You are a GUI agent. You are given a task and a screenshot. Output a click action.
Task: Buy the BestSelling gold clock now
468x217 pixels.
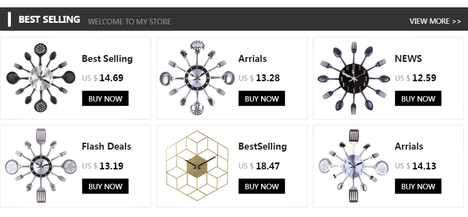(262, 186)
